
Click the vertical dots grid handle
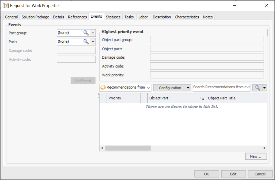(x=98, y=95)
